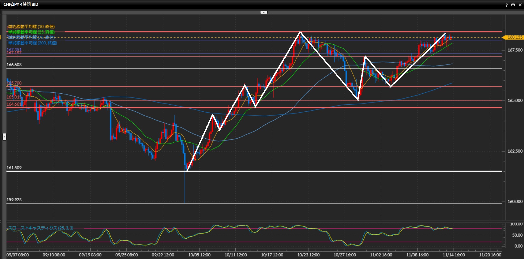Screen dimensions: 524x259
Task: Open the help question mark icon
Action: [507, 5]
